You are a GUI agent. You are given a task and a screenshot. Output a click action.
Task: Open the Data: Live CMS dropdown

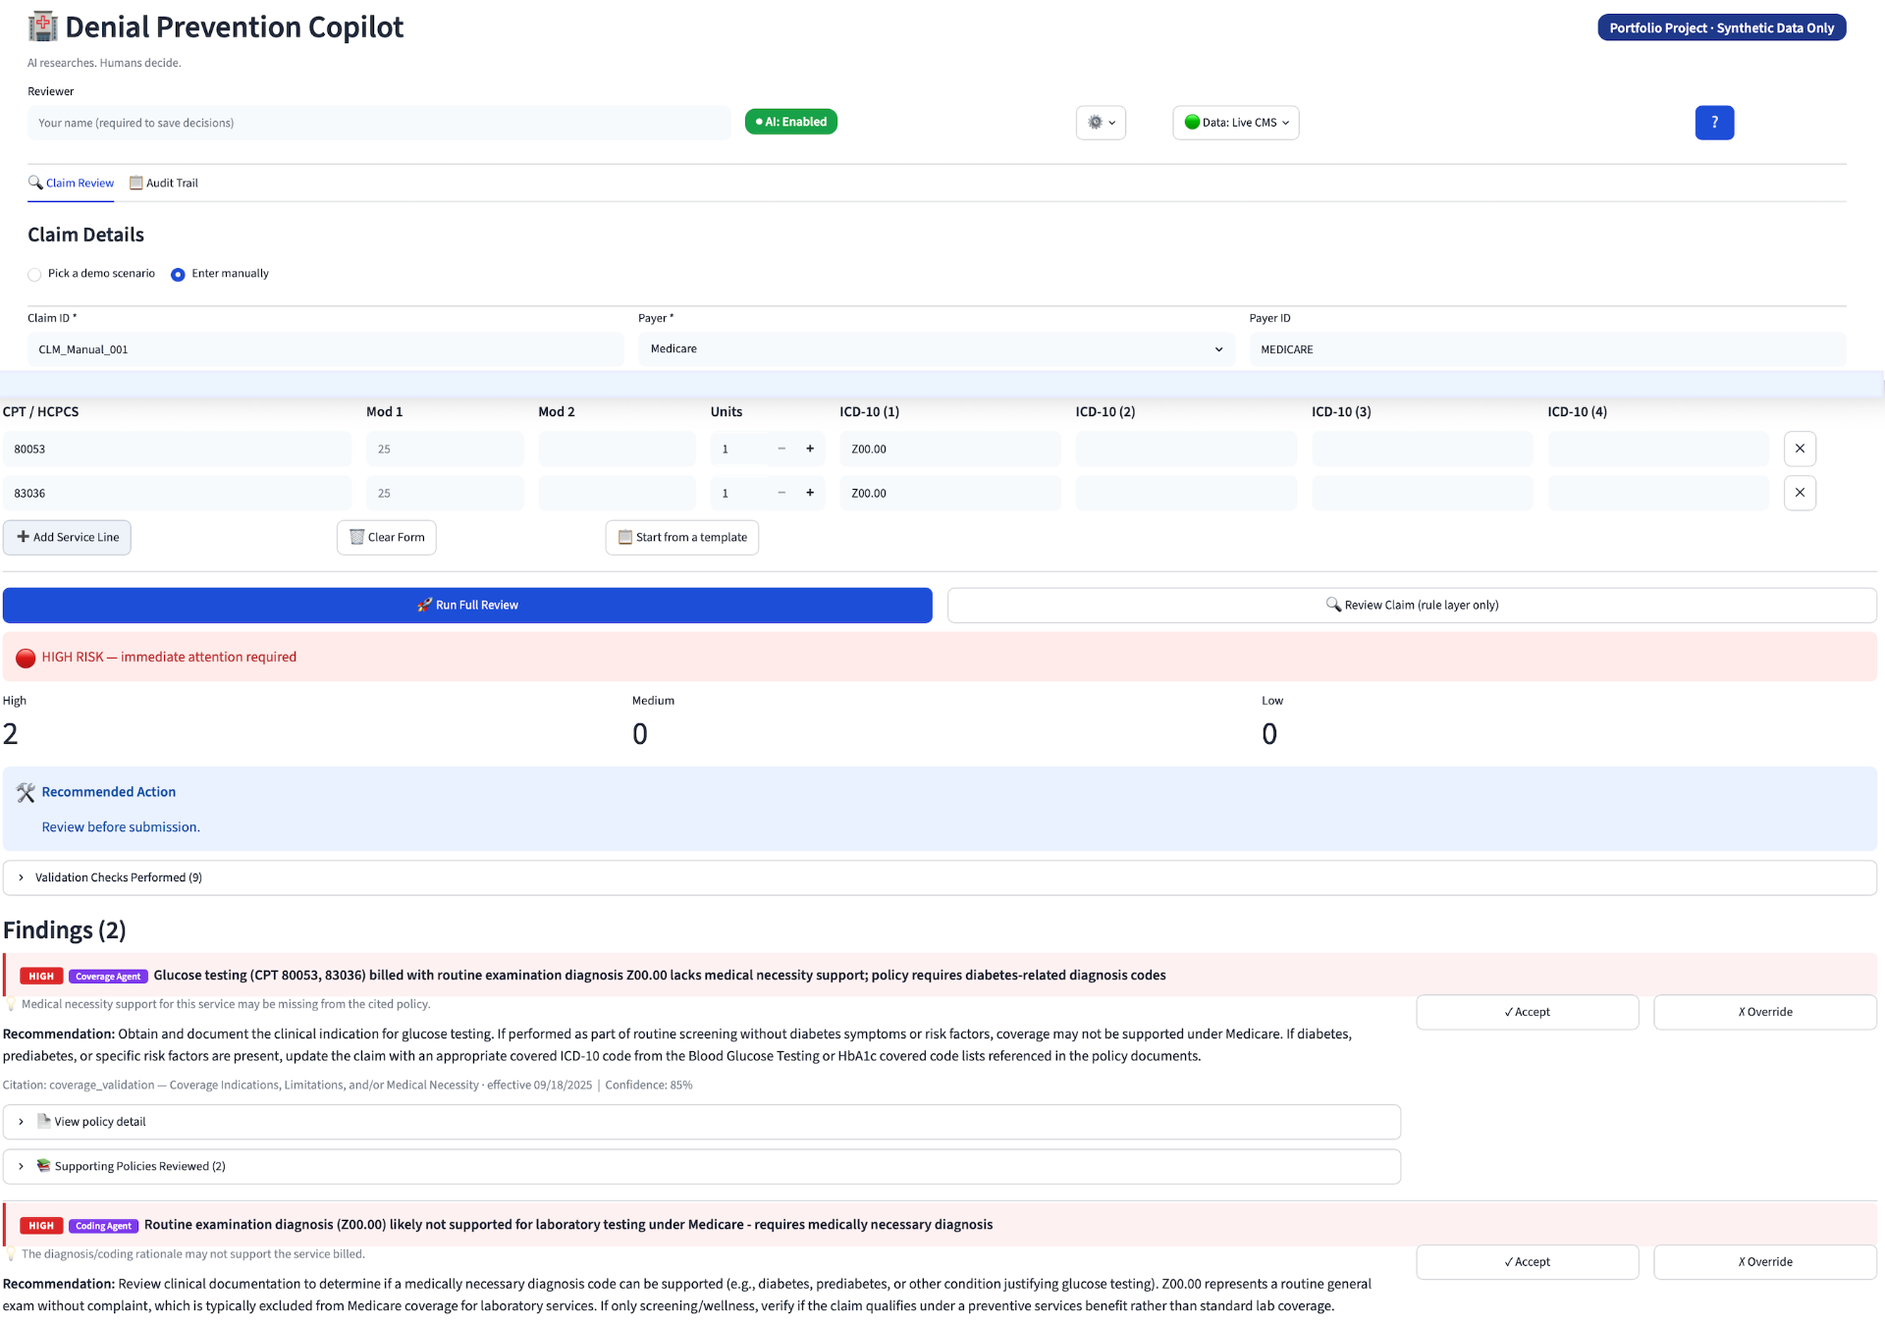tap(1236, 123)
